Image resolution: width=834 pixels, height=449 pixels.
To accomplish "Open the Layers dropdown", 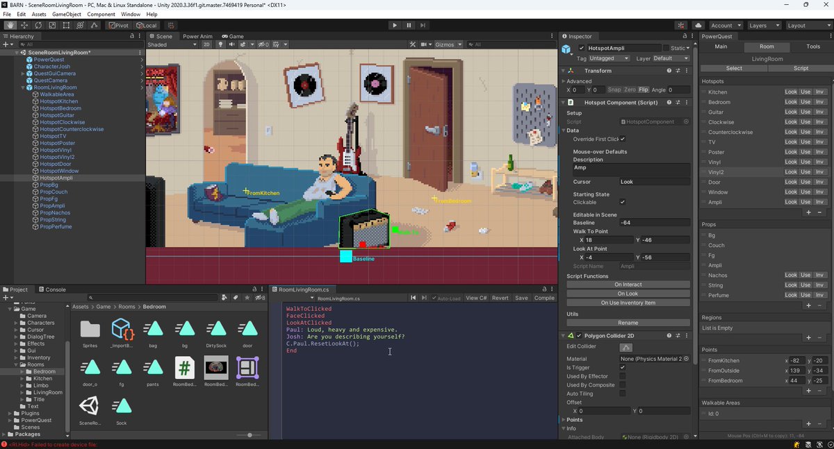I will point(763,25).
